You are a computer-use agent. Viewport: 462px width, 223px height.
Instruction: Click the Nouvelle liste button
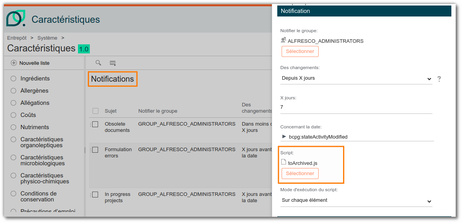[x=30, y=63]
